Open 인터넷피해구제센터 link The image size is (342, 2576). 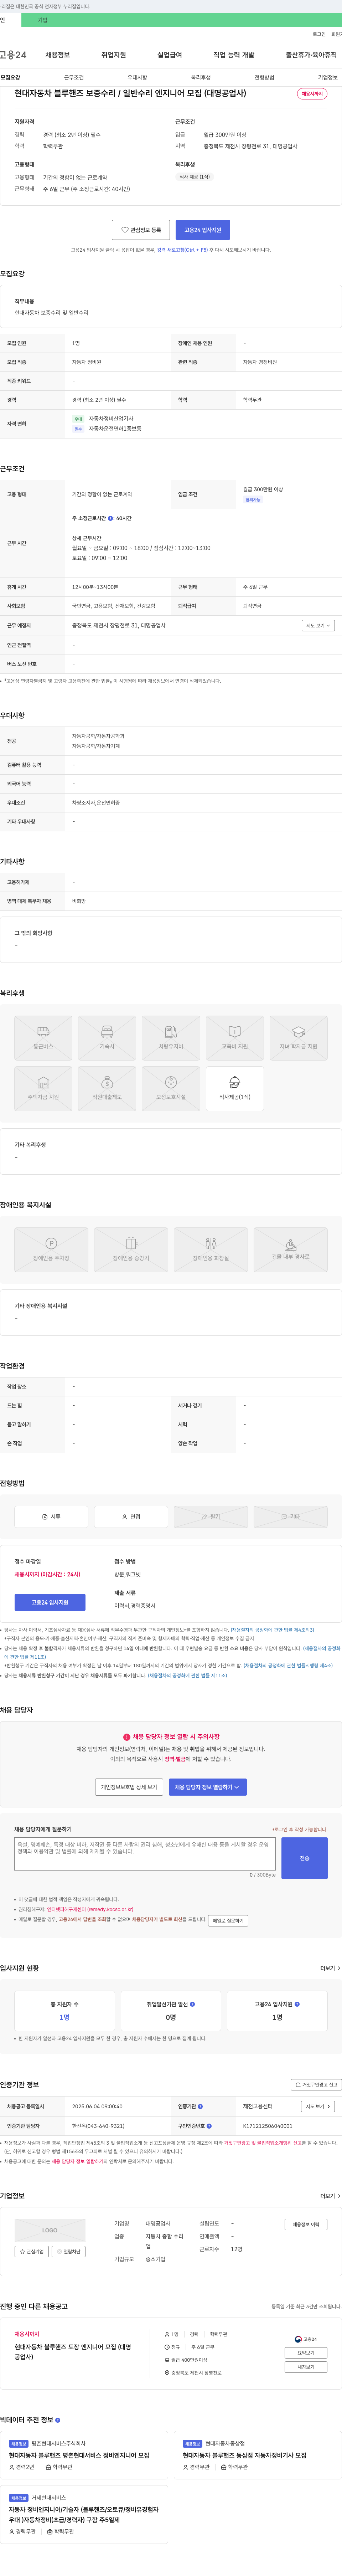coord(90,1909)
